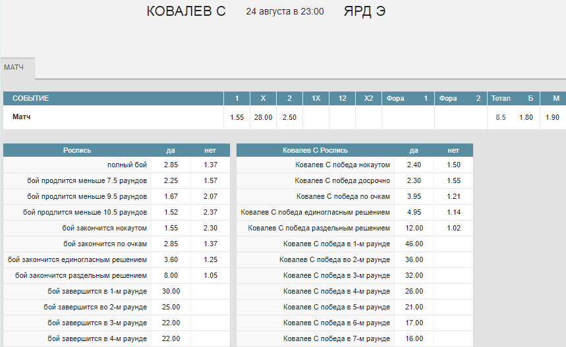Screen dimensions: 566x347
Task: Choose 1.37 no for бой закончится по очкам
Action: point(210,244)
